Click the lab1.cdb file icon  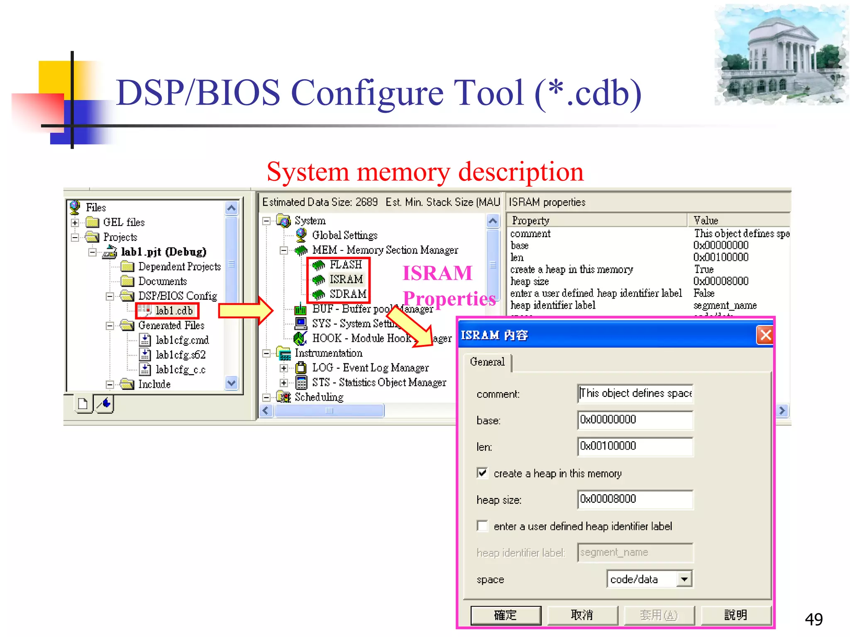click(145, 311)
